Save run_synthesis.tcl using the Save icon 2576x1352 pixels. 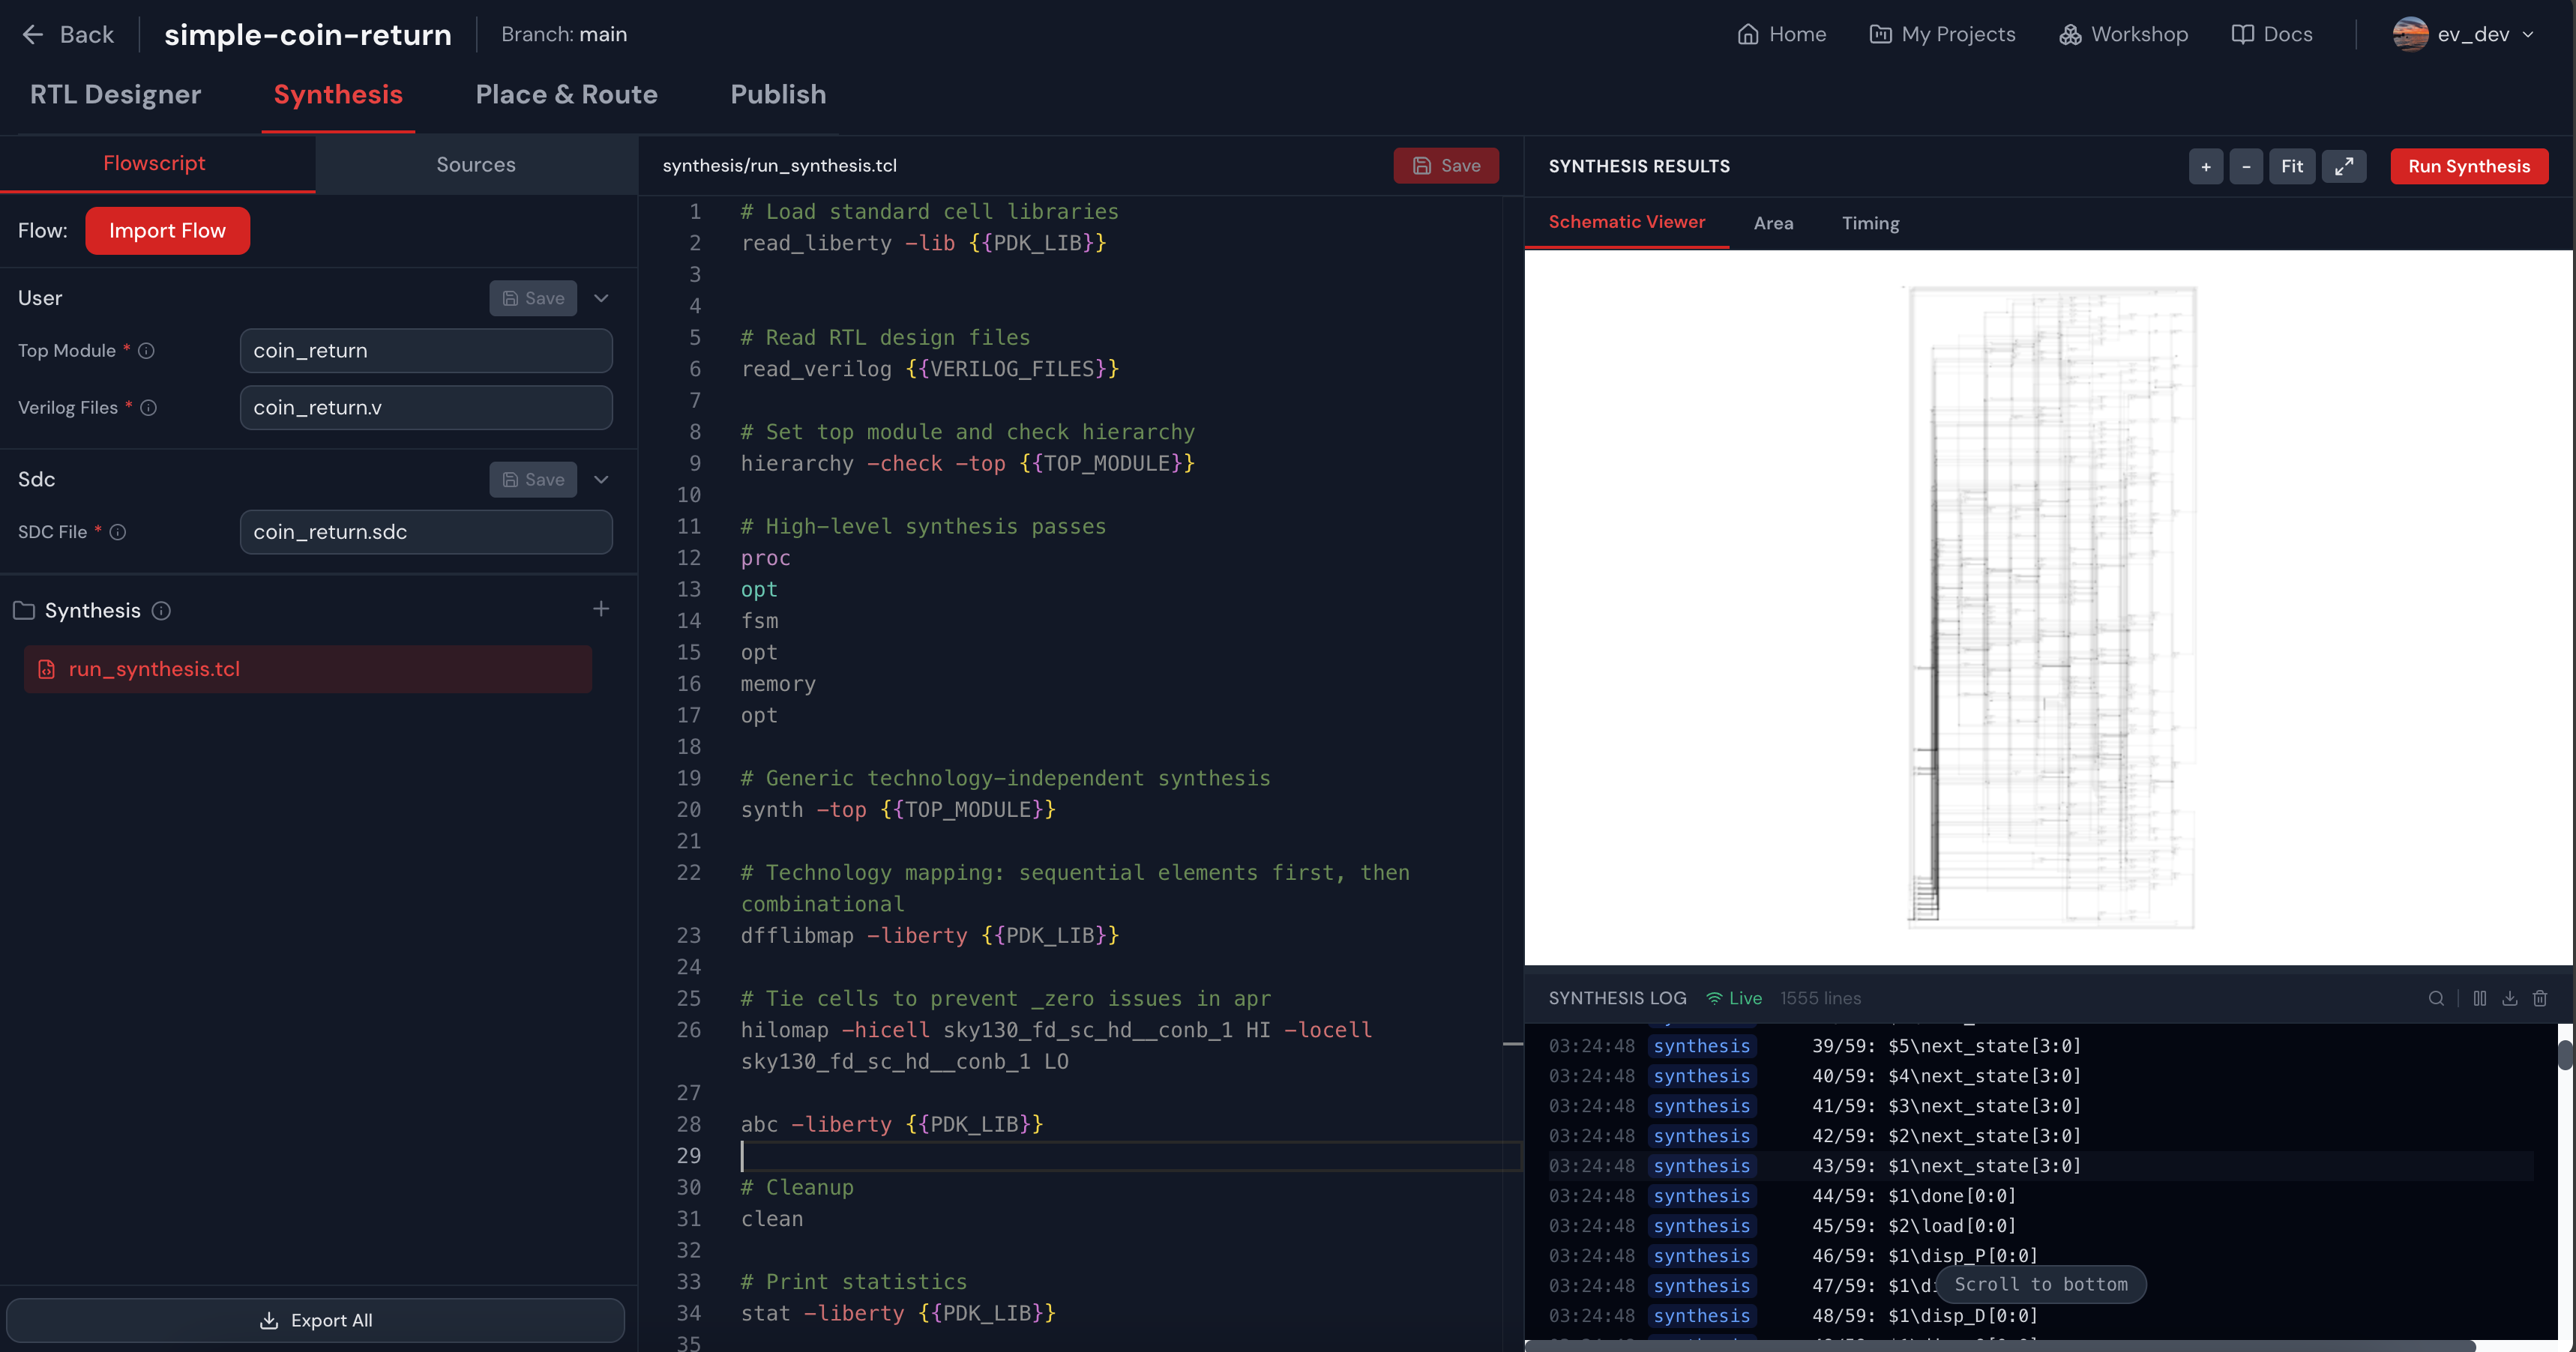pos(1445,165)
